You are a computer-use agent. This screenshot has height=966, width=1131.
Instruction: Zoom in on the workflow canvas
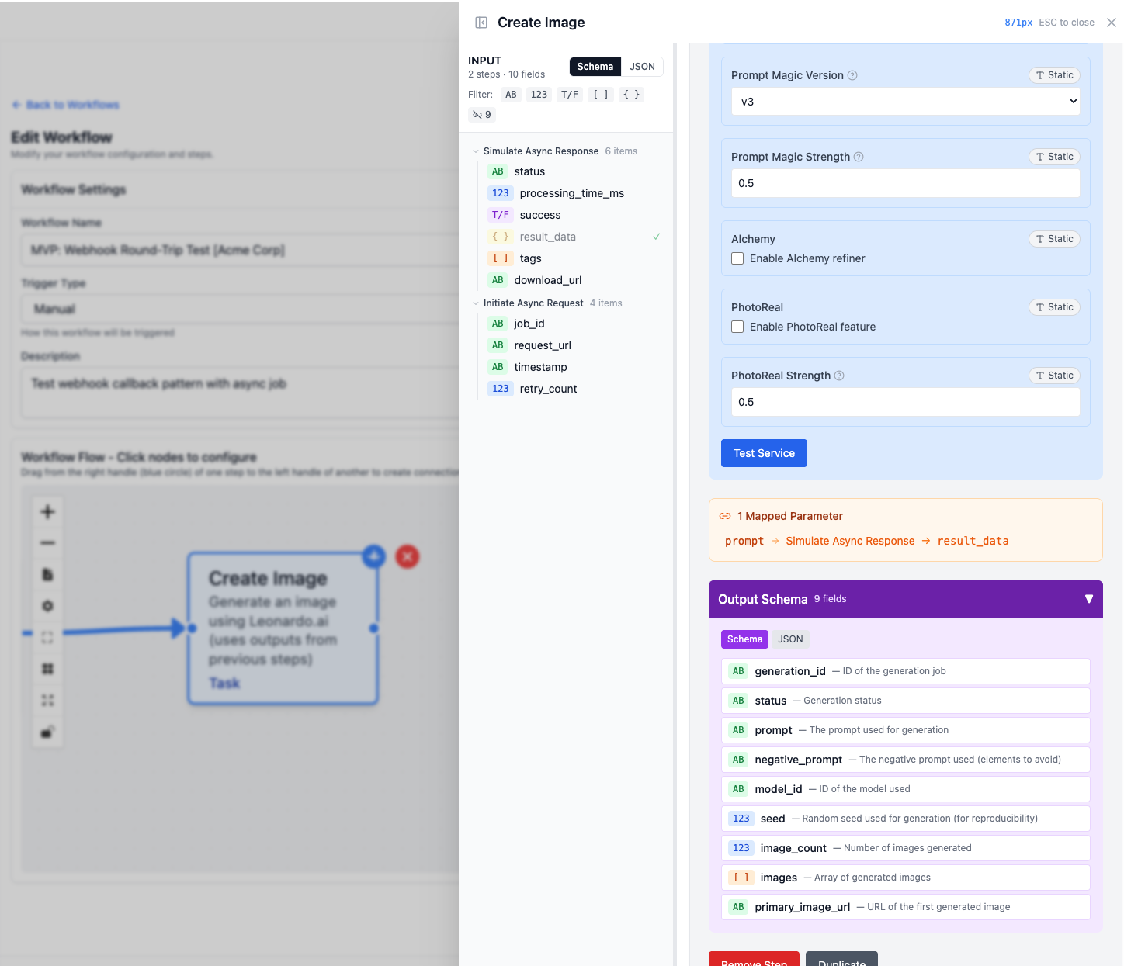pyautogui.click(x=47, y=511)
